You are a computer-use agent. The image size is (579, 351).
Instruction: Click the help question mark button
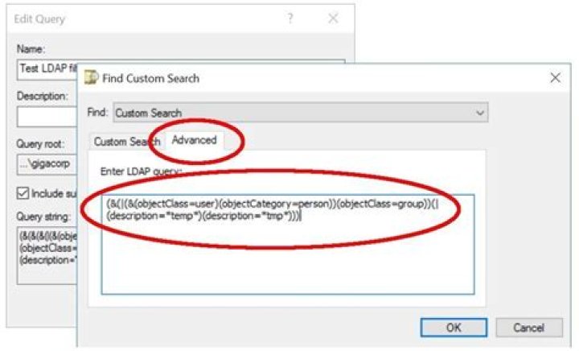(x=290, y=19)
